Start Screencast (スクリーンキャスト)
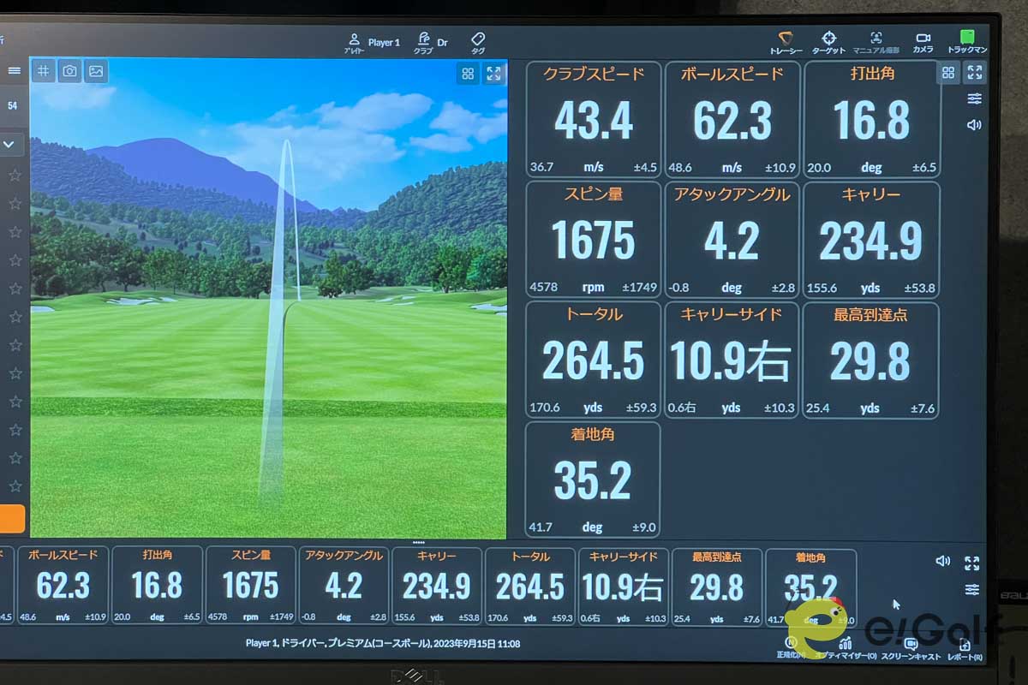The width and height of the screenshot is (1028, 685). [x=911, y=647]
